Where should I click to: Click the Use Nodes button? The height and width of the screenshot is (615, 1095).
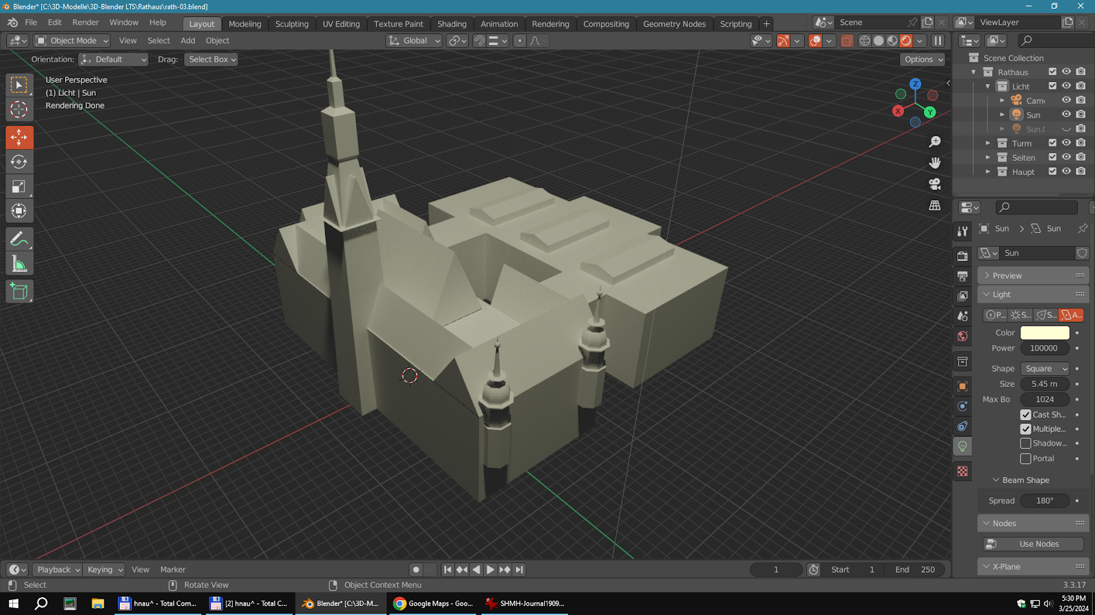pos(1033,544)
